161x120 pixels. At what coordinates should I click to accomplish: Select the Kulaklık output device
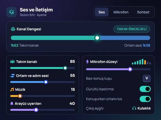pos(141,108)
